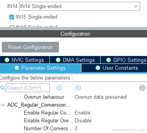The width and height of the screenshot is (147, 133).
Task: Change the Enable Regular Conversions value
Action: (82, 113)
